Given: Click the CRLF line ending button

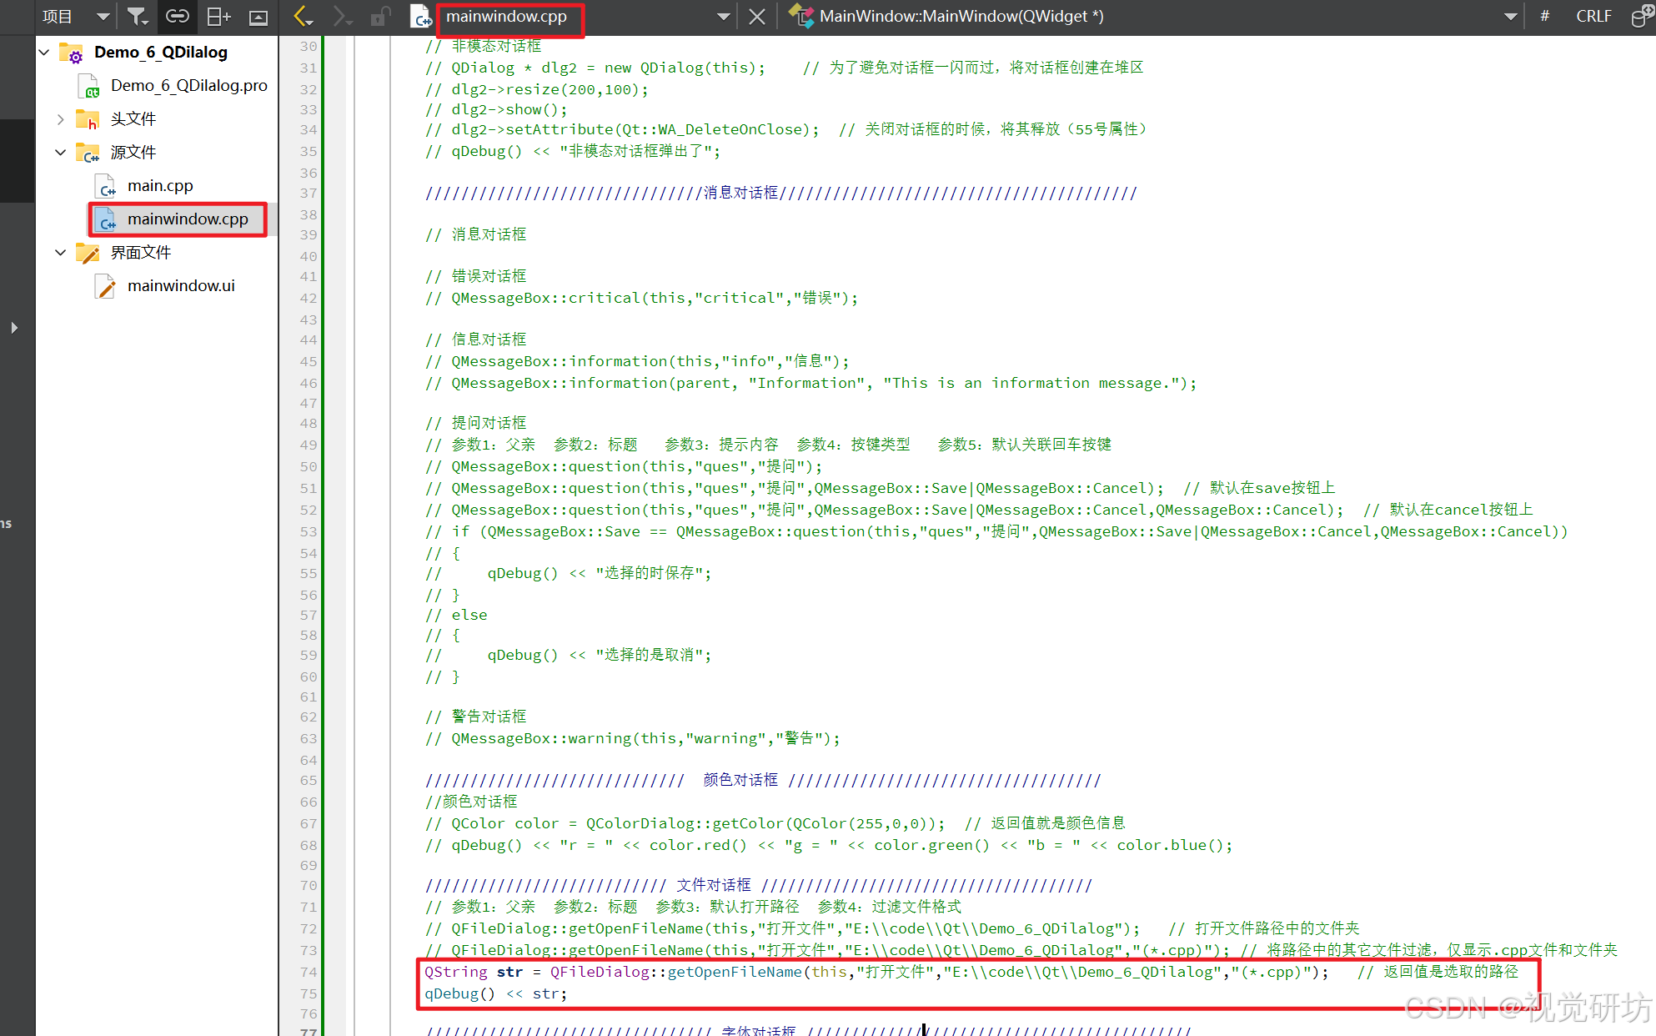Looking at the screenshot, I should (1593, 16).
